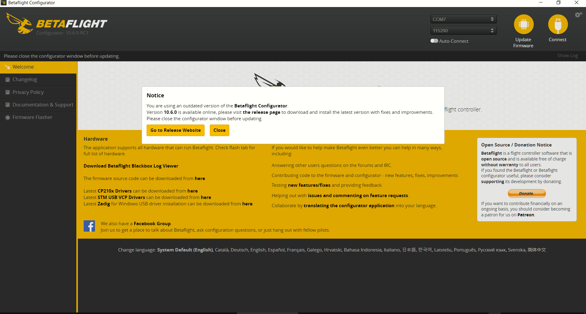Click the 'Open Source / Donation Notice' heading

(516, 145)
